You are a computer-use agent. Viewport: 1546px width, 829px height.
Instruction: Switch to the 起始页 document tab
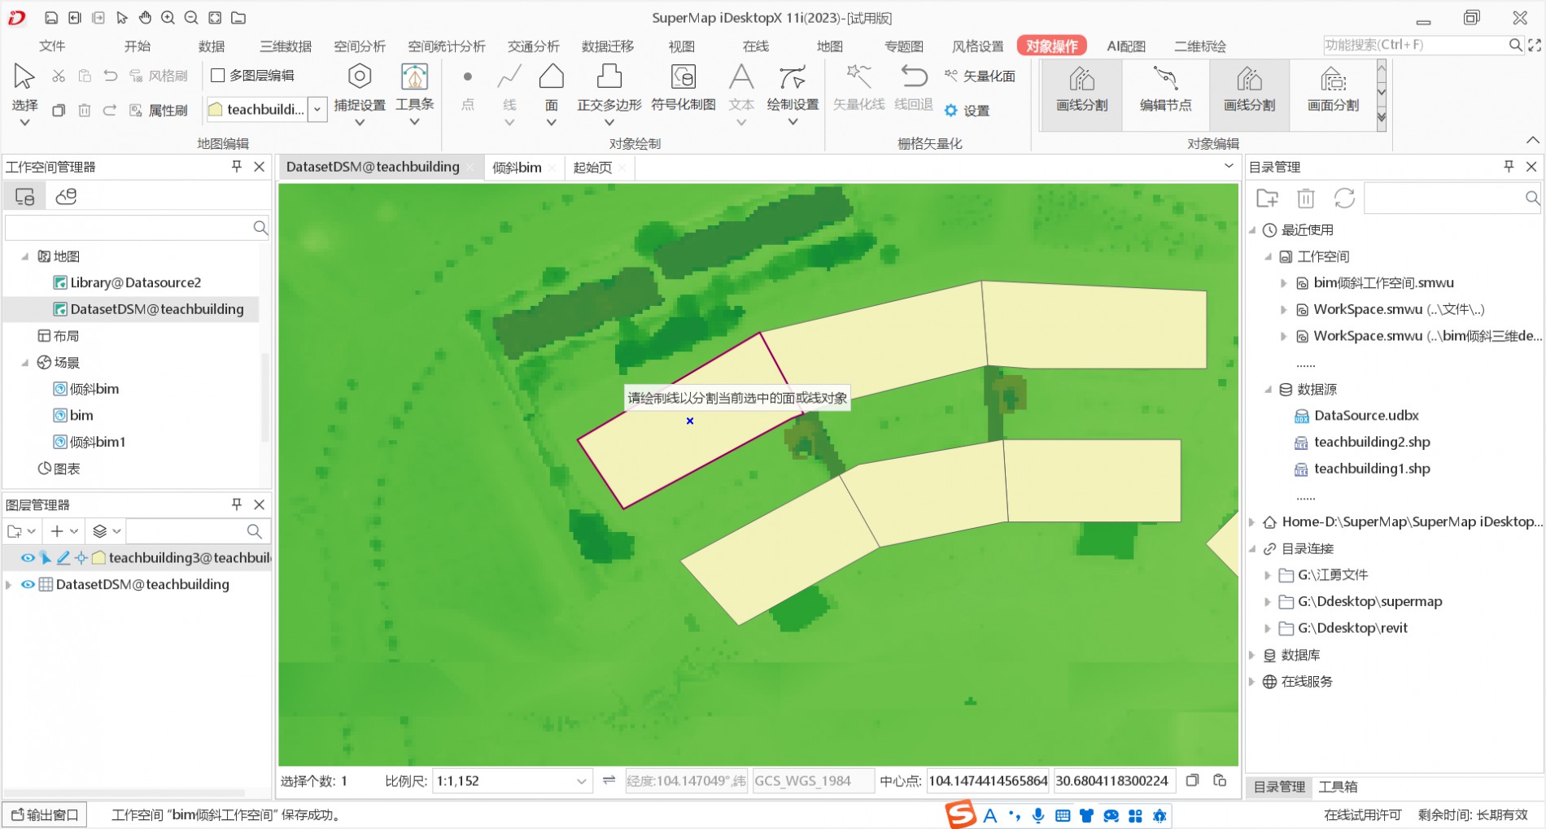point(592,167)
